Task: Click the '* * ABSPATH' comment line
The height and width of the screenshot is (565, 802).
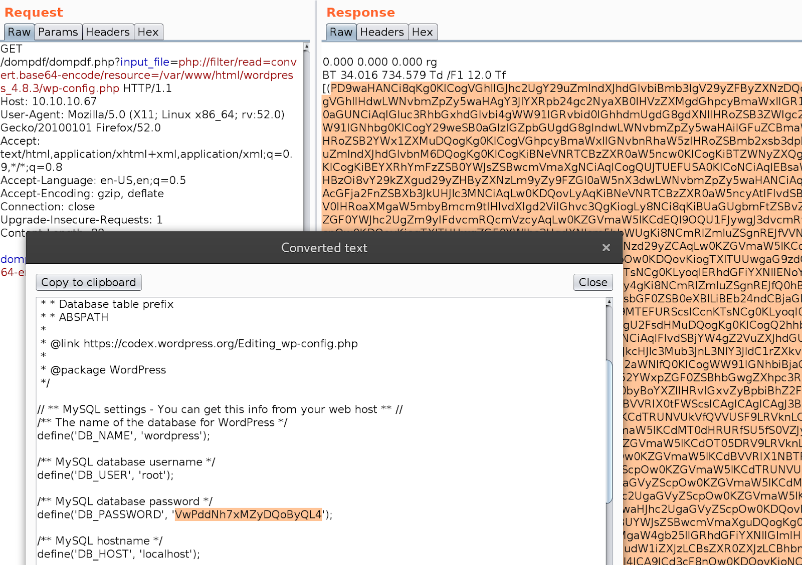Action: [75, 317]
